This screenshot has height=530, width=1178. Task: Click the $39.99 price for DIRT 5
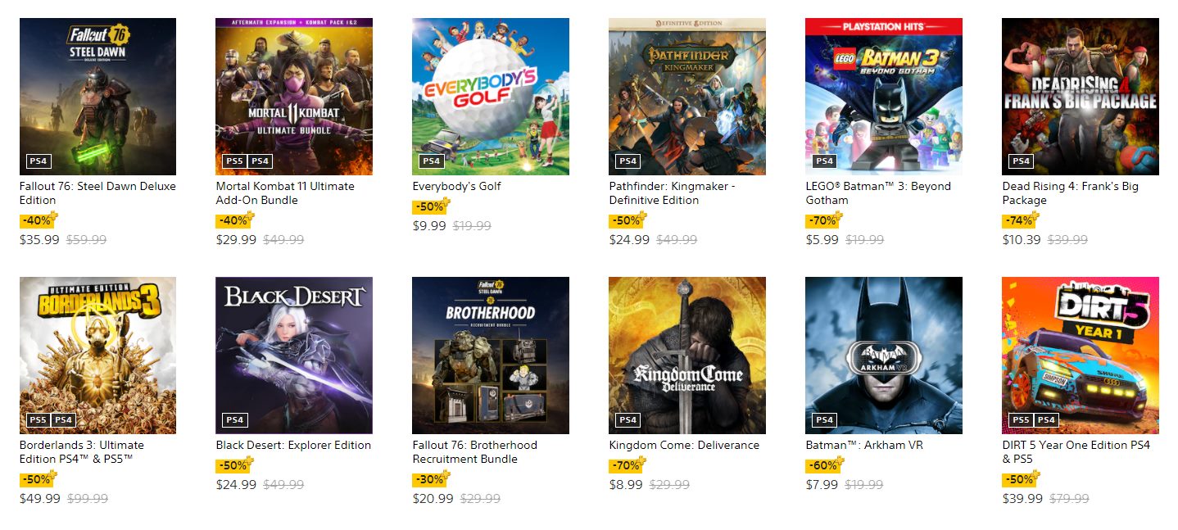click(x=1022, y=499)
